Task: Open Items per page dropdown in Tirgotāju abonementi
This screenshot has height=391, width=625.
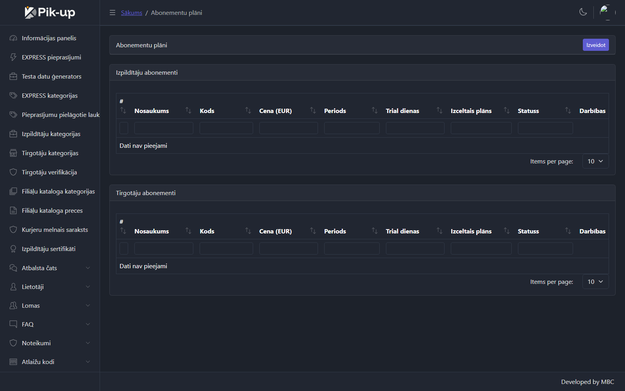Action: click(x=595, y=282)
